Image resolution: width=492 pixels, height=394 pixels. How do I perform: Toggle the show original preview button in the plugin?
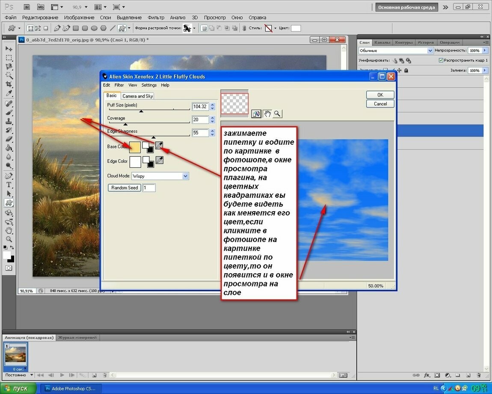coord(256,114)
